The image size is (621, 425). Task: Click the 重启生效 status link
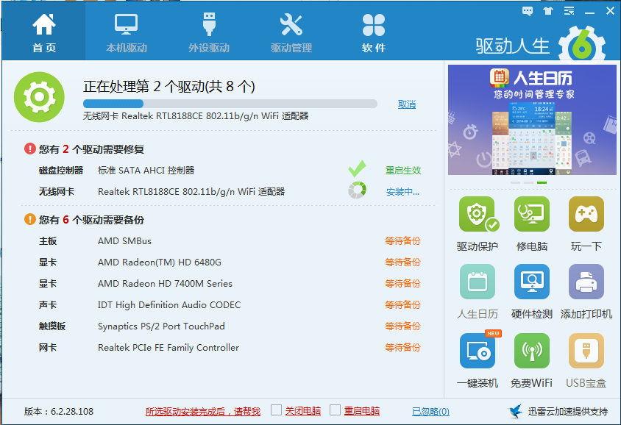click(403, 171)
